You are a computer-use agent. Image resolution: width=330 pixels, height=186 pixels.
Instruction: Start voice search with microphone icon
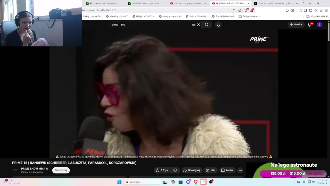click(218, 25)
